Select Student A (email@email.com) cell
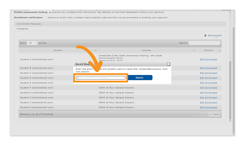The image size is (244, 145). pyautogui.click(x=37, y=60)
